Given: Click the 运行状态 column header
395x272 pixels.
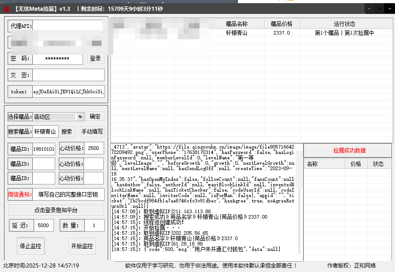Looking at the screenshot, I should pyautogui.click(x=344, y=24).
